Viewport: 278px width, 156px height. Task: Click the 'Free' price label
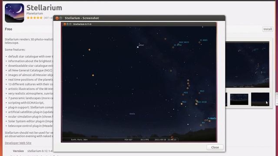[9, 29]
